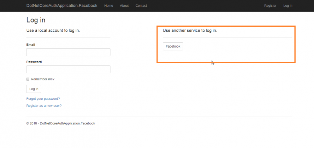Follow the Register as a new user link

point(44,106)
